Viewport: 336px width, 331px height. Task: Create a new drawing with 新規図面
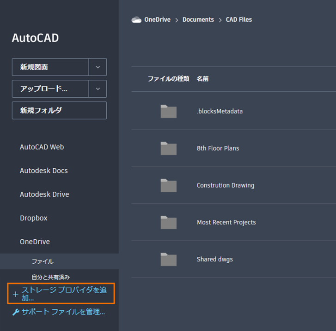[x=50, y=67]
